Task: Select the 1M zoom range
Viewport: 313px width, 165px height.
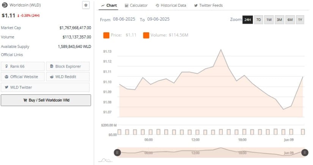Action: pyautogui.click(x=269, y=20)
